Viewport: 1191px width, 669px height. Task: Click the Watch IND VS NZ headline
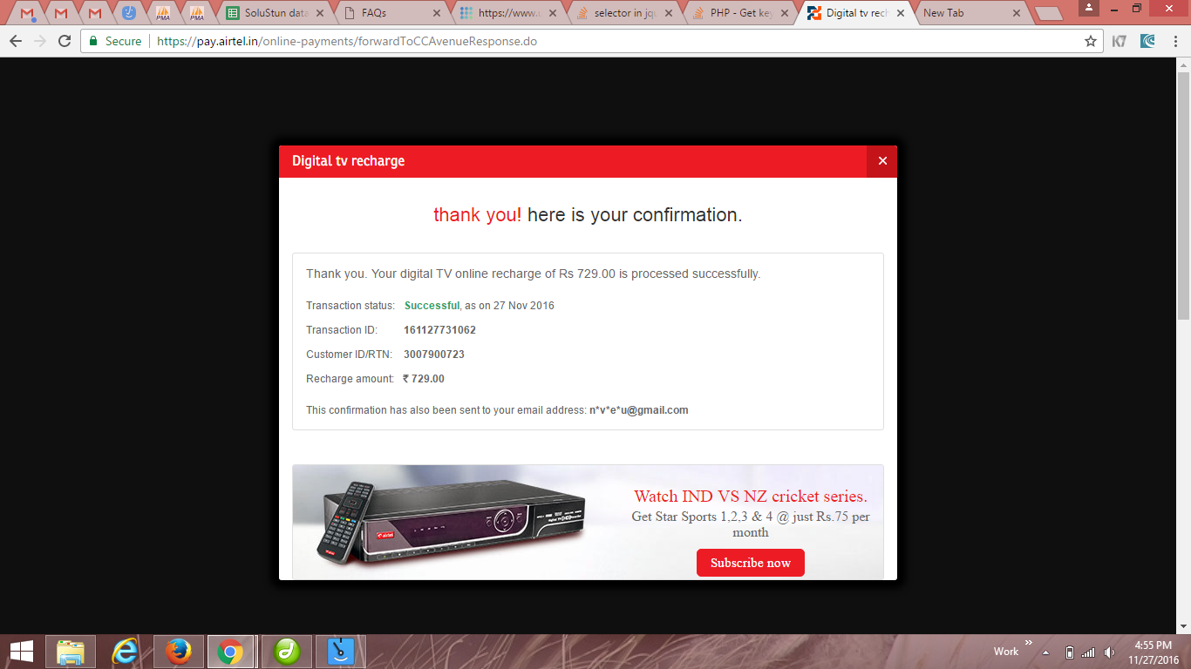[x=751, y=497]
